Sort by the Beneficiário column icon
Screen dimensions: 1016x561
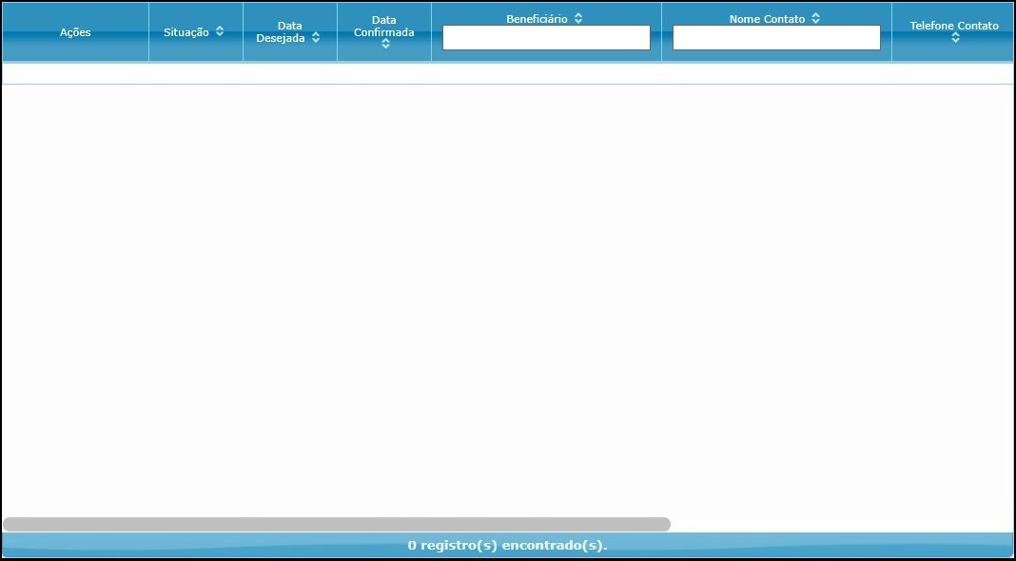(x=578, y=18)
